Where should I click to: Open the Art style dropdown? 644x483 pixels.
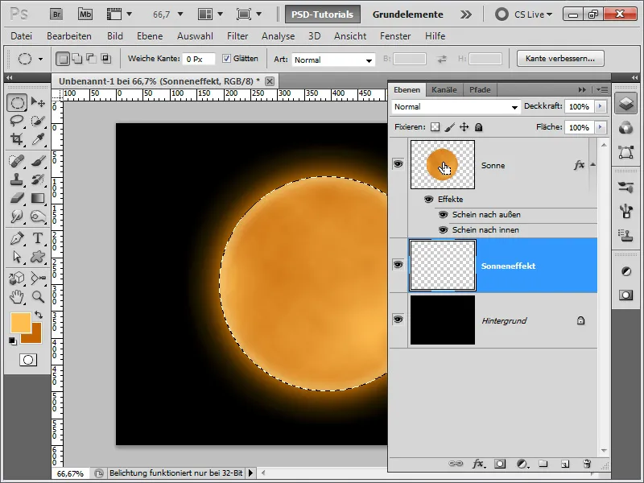(333, 60)
